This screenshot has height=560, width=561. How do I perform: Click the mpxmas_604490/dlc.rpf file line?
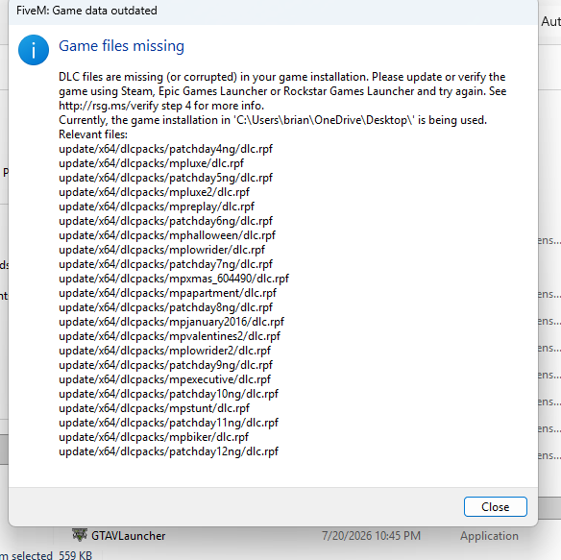click(174, 279)
